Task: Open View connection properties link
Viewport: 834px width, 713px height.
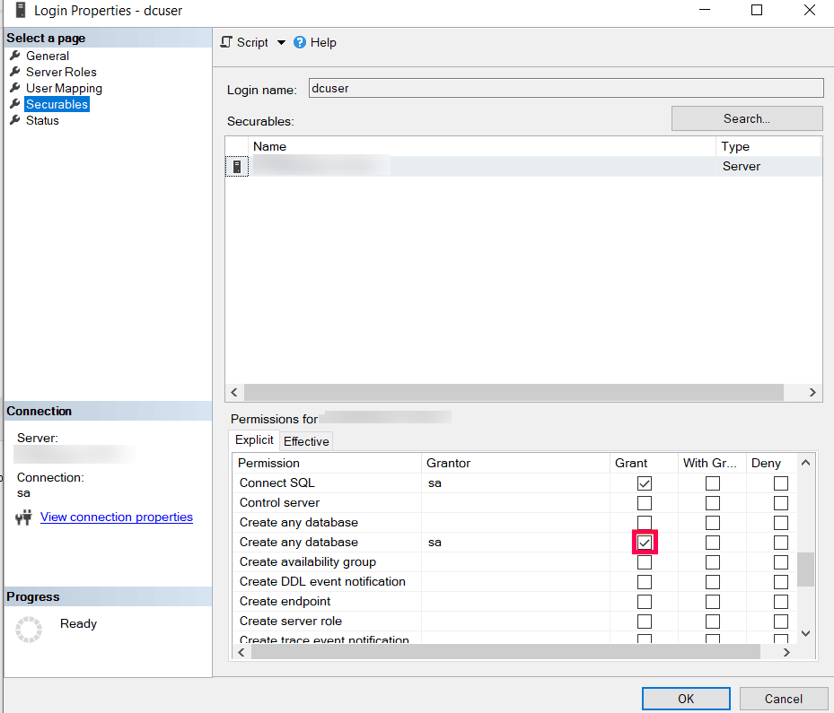Action: 117,517
